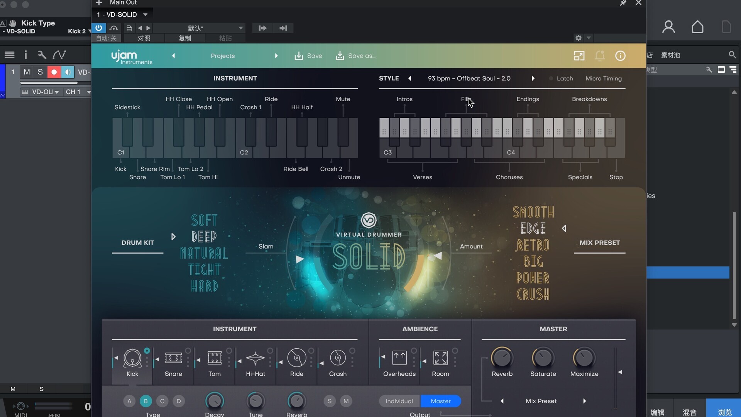741x417 pixels.
Task: Open the home icon in the top right
Action: [x=697, y=27]
